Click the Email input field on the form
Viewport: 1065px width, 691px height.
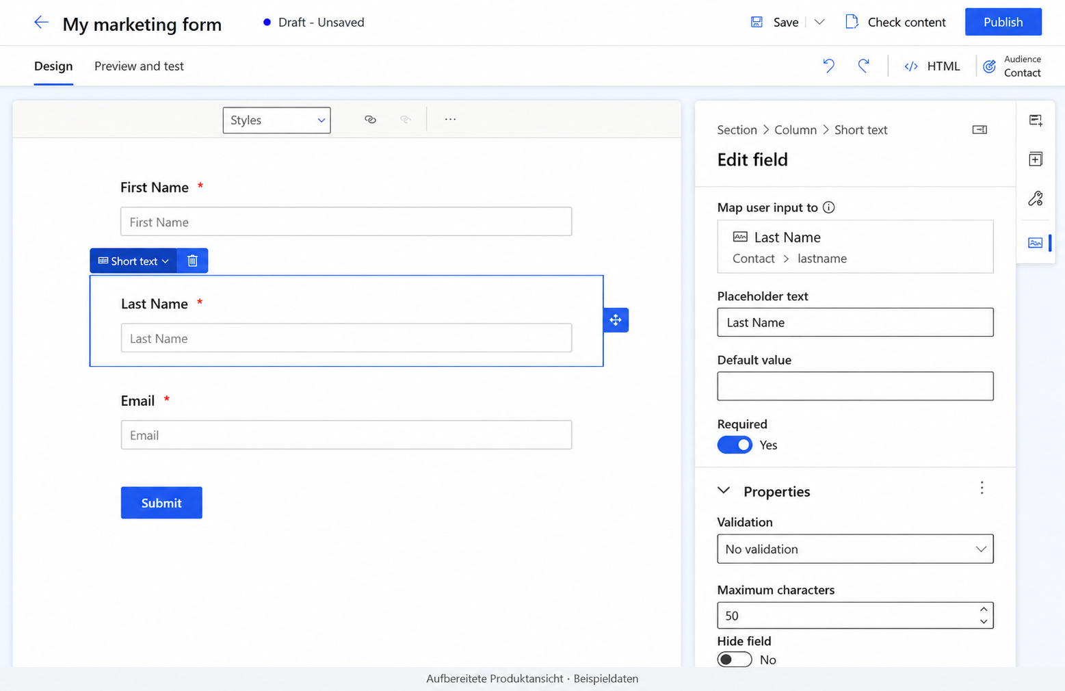tap(346, 435)
